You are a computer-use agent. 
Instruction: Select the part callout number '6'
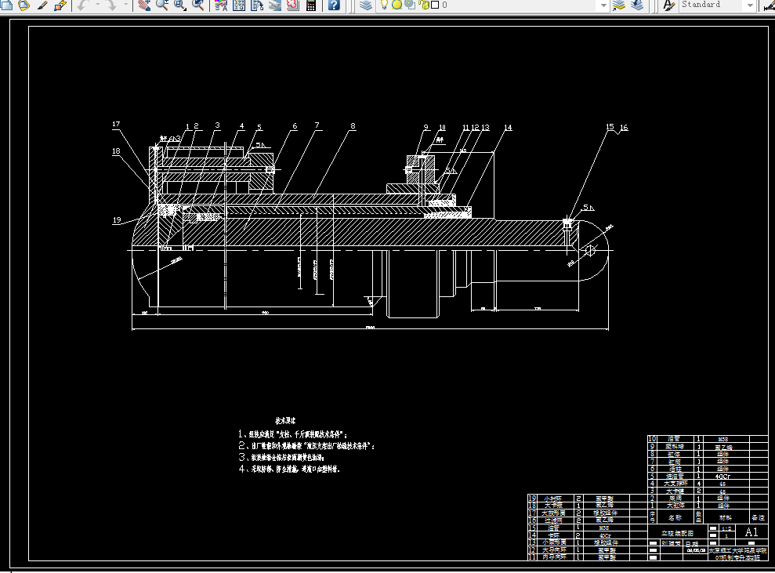click(x=295, y=126)
